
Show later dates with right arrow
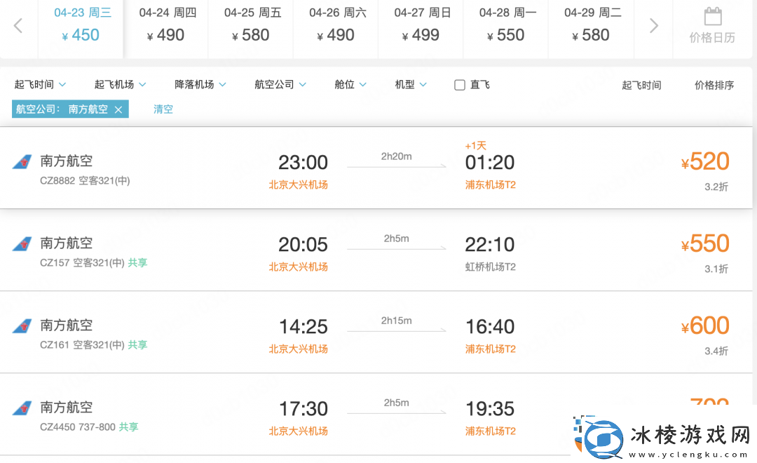pos(653,26)
